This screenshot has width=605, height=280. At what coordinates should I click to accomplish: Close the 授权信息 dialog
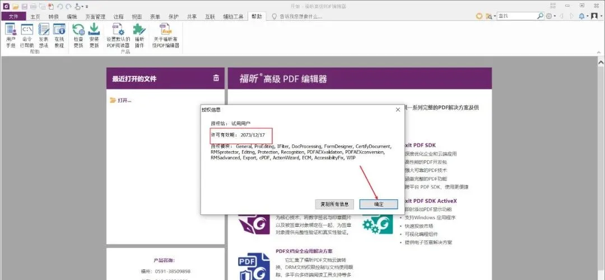pyautogui.click(x=398, y=110)
